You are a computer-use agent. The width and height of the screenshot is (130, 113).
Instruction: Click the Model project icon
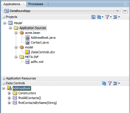tap(10, 23)
